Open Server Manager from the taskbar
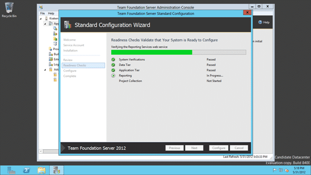This screenshot has height=175, width=311. coord(11,170)
